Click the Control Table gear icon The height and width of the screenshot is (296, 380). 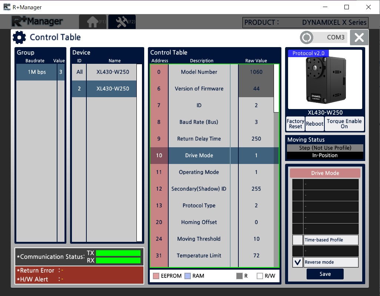click(19, 37)
